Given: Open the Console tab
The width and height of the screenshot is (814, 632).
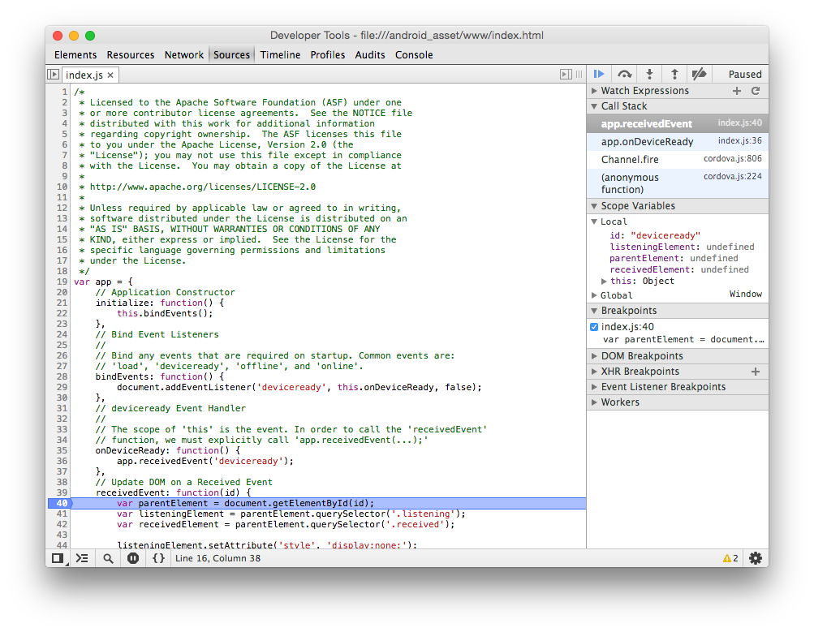Looking at the screenshot, I should (x=414, y=55).
